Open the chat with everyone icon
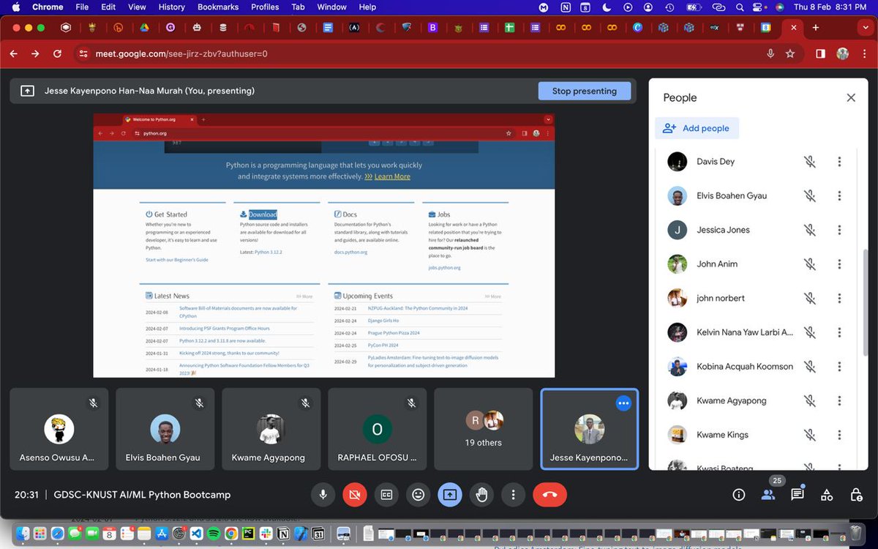878x549 pixels. (798, 495)
